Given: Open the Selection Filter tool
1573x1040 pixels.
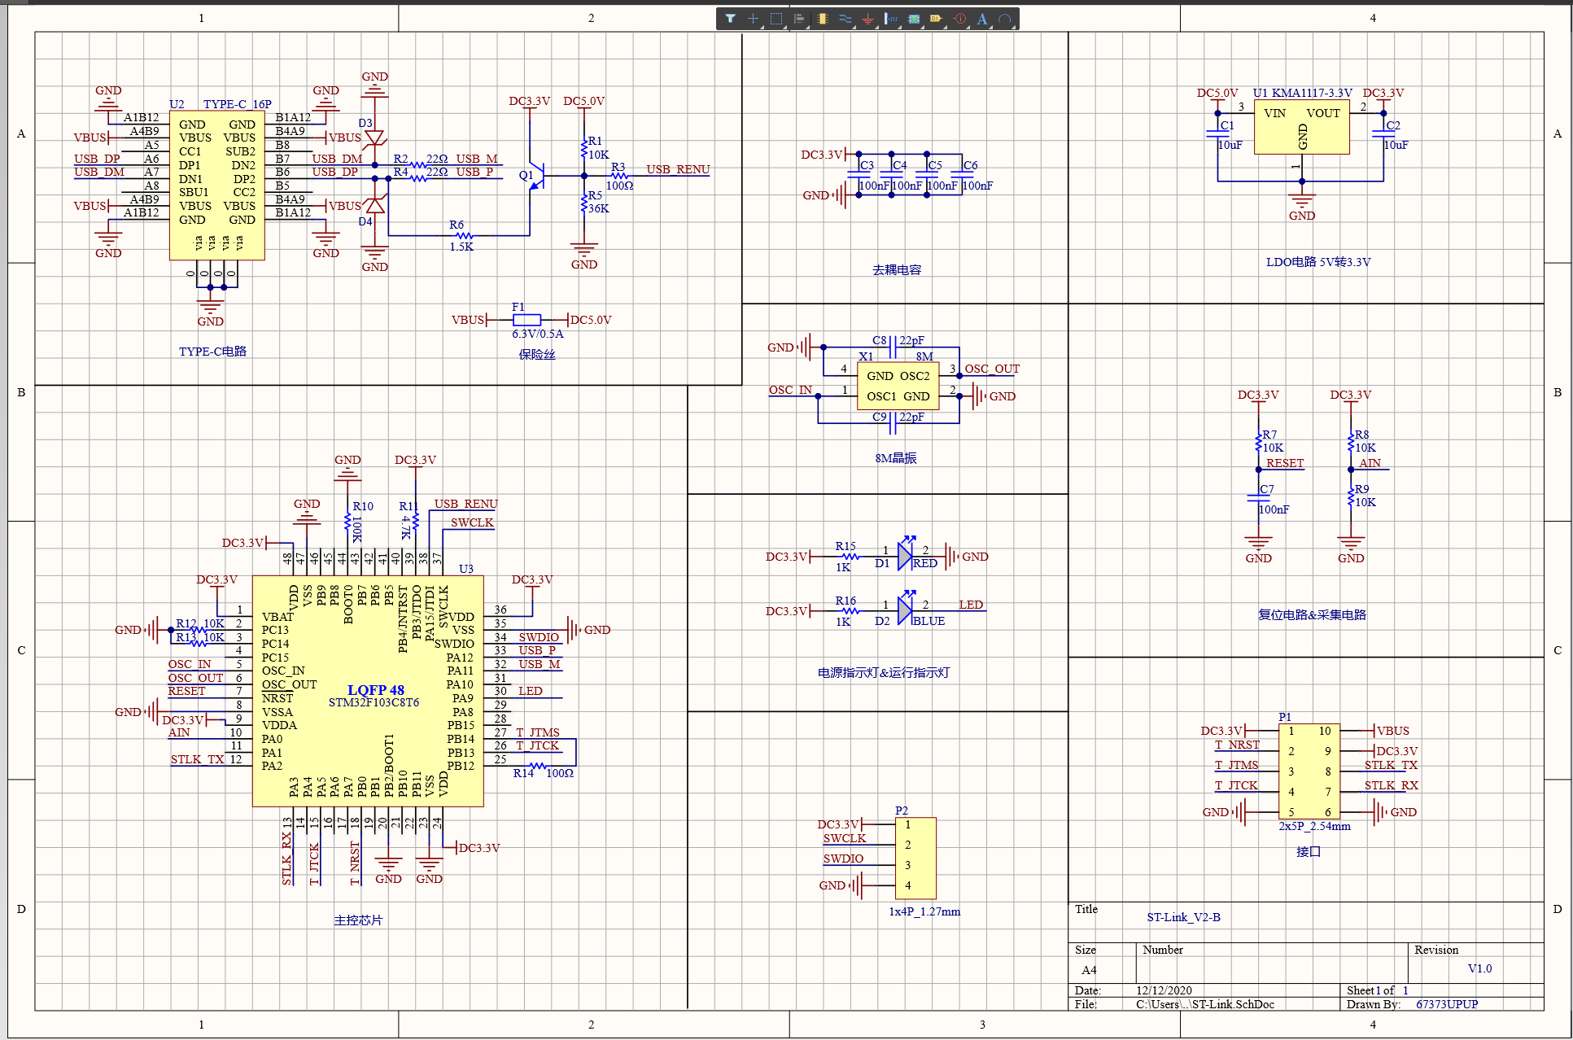Looking at the screenshot, I should click(730, 19).
